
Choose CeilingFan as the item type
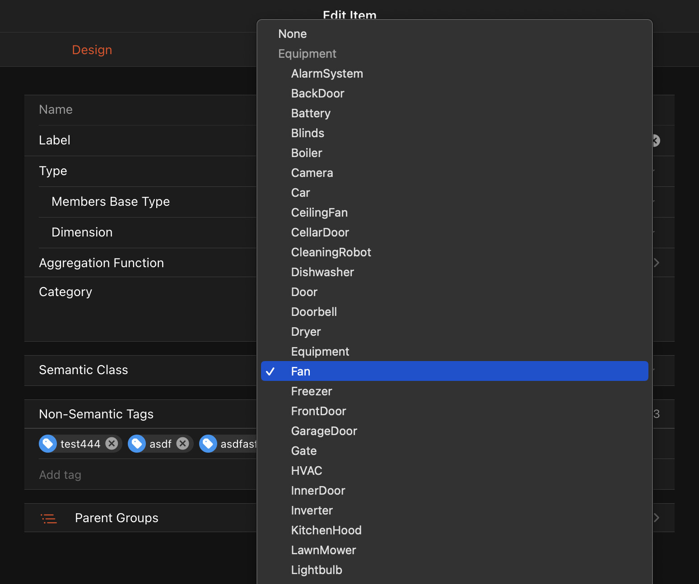pos(319,212)
